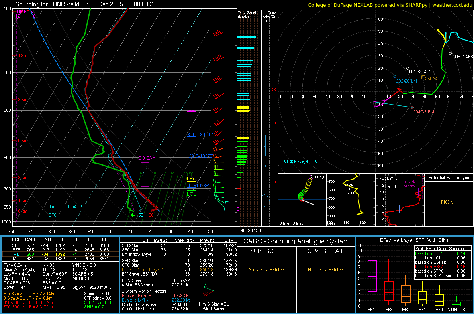This screenshot has height=314, width=474.
Task: Click the SHIP = 0.2 value
Action: [x=94, y=307]
